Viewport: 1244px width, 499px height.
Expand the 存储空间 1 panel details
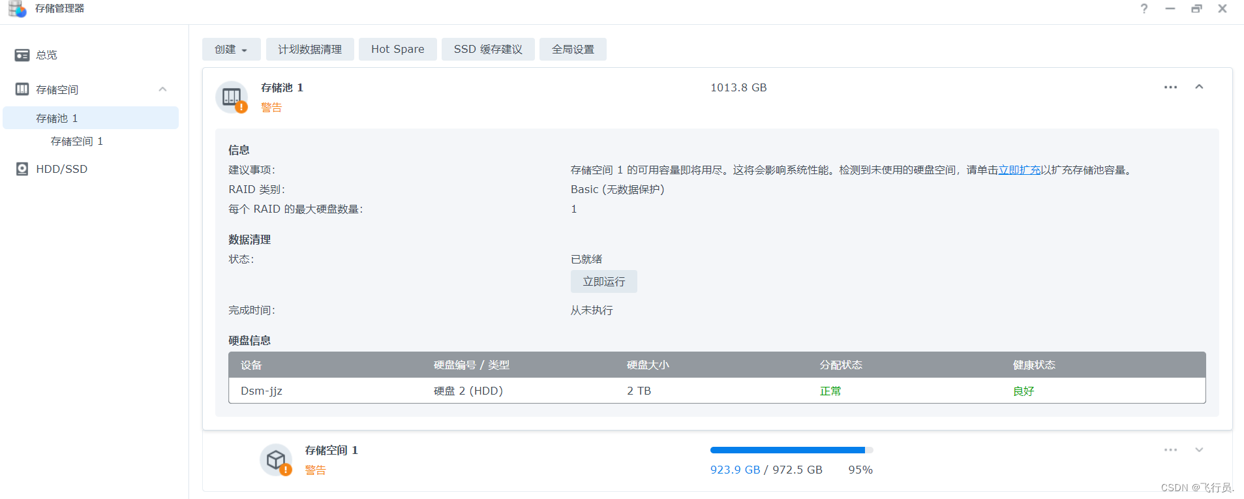pyautogui.click(x=1199, y=450)
